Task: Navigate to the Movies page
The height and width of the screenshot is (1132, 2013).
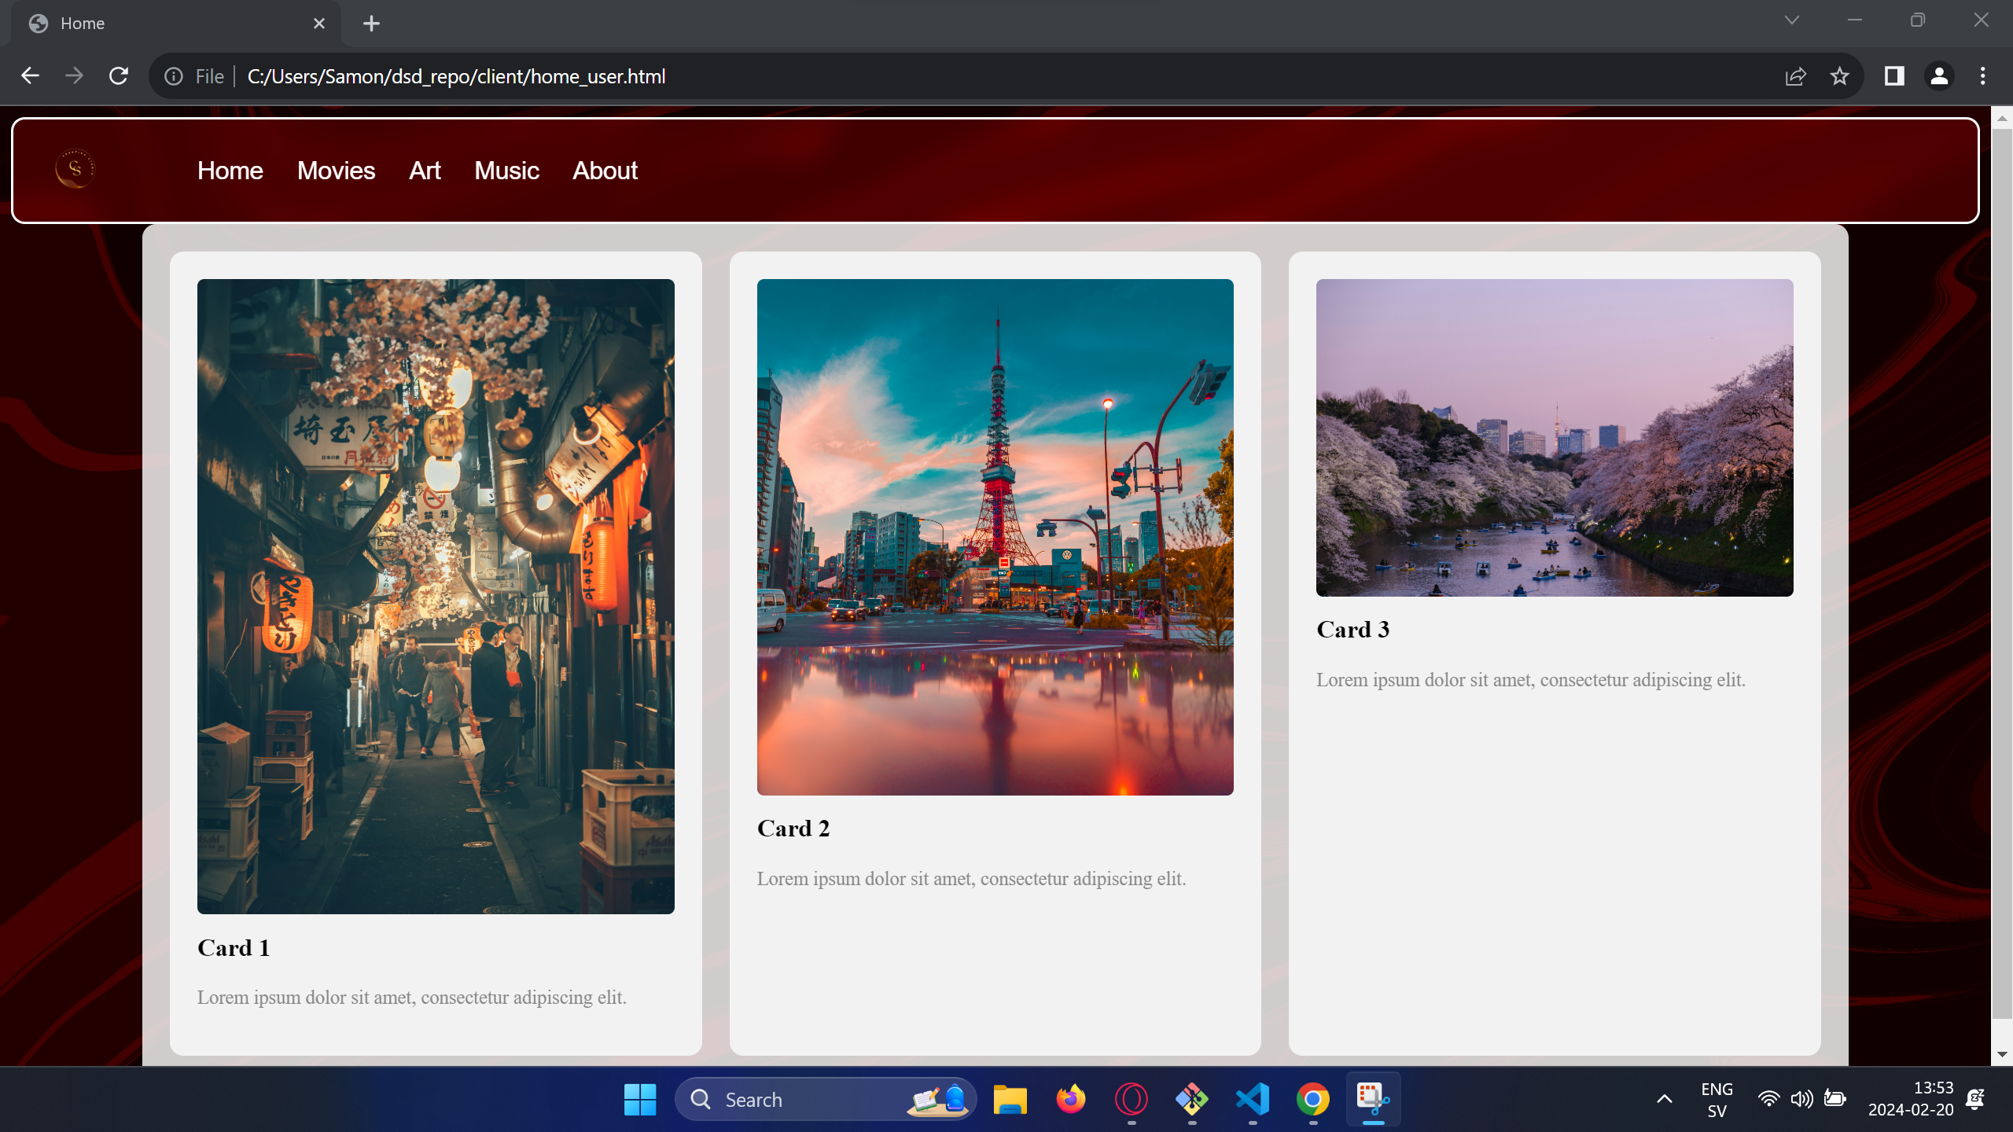Action: pos(336,170)
